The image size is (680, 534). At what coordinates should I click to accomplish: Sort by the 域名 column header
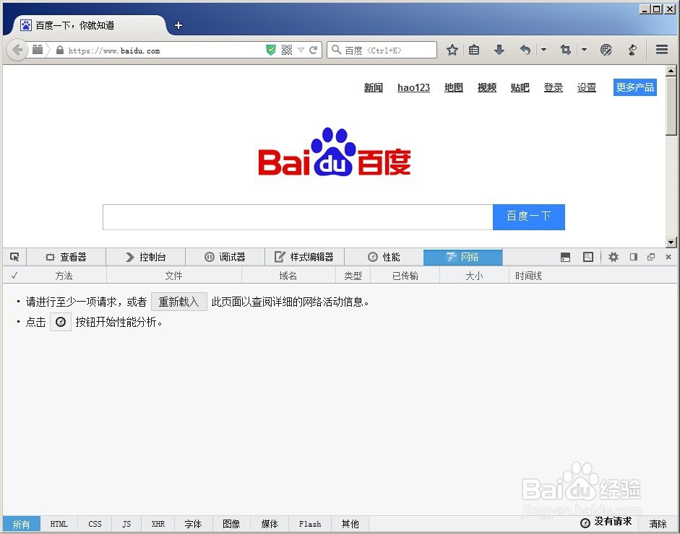click(288, 276)
